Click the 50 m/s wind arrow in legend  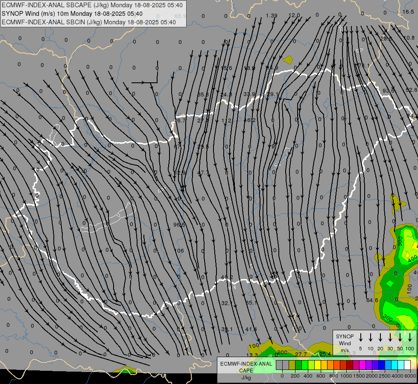[x=400, y=337]
